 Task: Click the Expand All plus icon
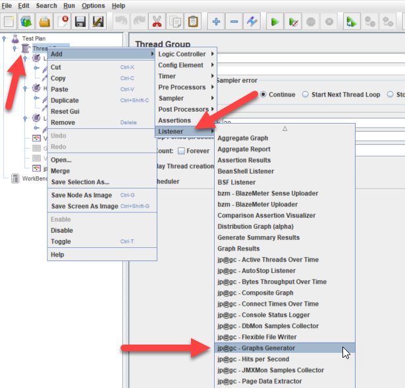pos(217,22)
